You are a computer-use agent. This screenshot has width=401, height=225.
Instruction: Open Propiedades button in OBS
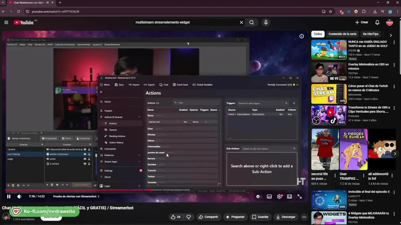click(x=49, y=138)
